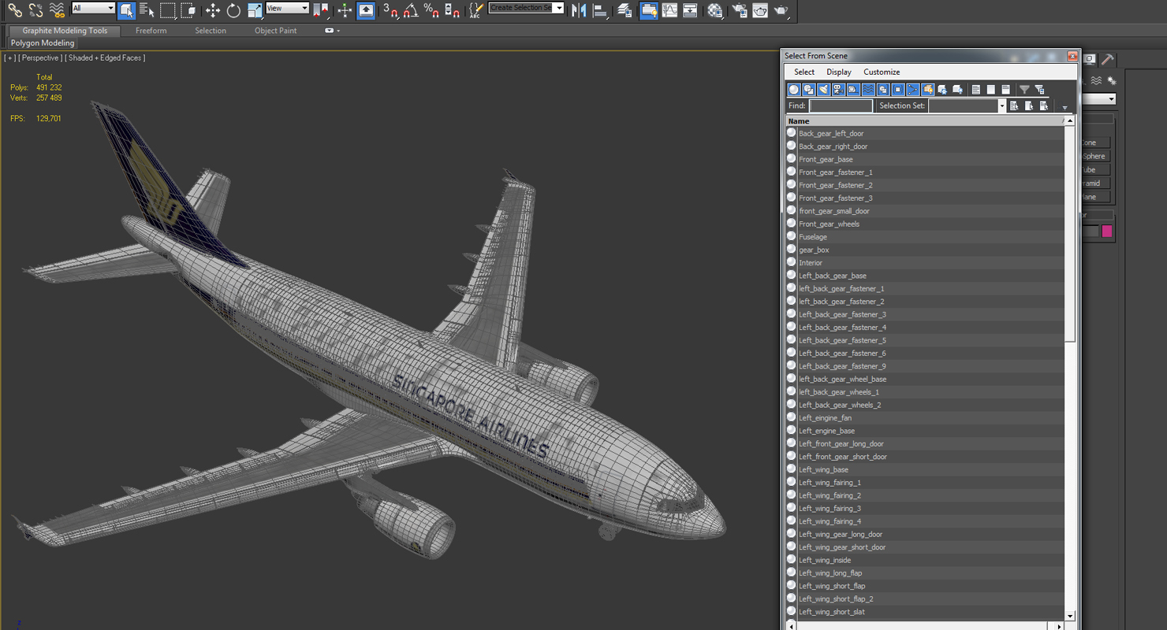This screenshot has width=1167, height=630.
Task: Choose the Bind to Space Warp tool
Action: [x=56, y=10]
